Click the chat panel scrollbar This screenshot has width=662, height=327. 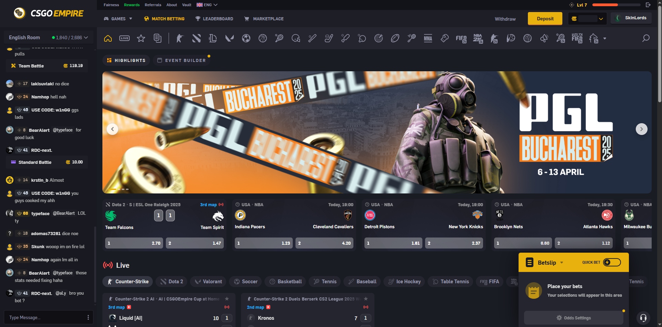(95, 265)
